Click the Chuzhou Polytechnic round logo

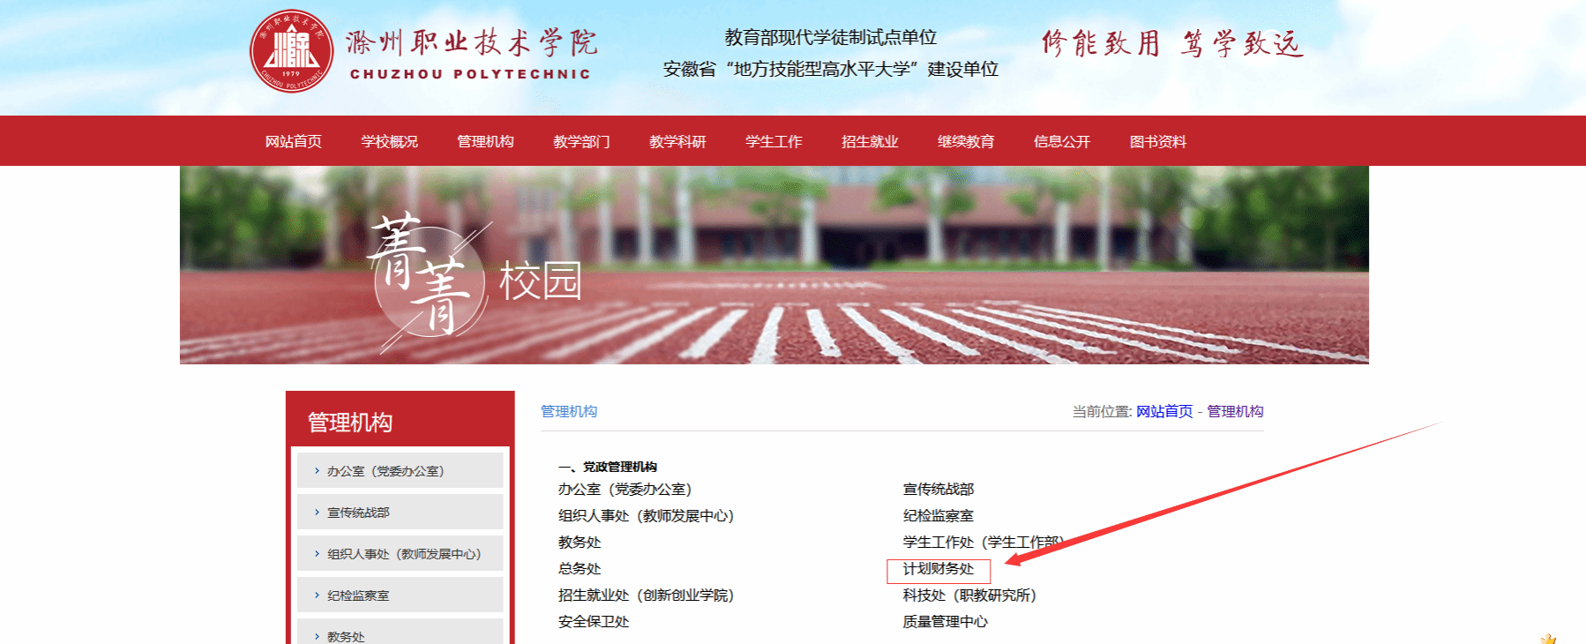point(291,51)
